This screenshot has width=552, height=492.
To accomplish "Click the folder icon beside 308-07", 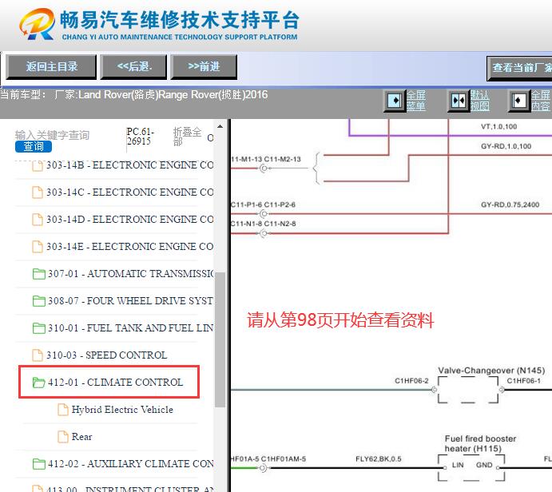I will click(x=38, y=301).
